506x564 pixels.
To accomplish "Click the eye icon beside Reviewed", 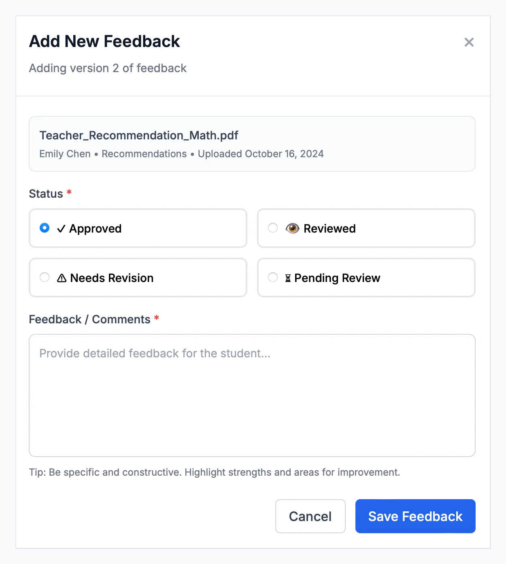I will (292, 229).
